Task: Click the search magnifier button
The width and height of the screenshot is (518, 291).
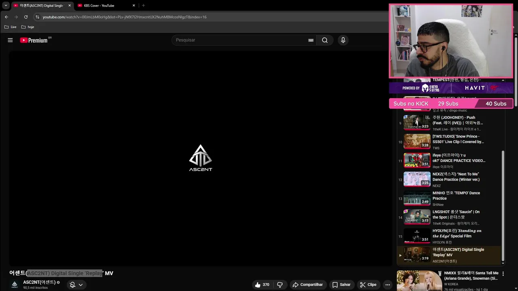Action: click(325, 40)
